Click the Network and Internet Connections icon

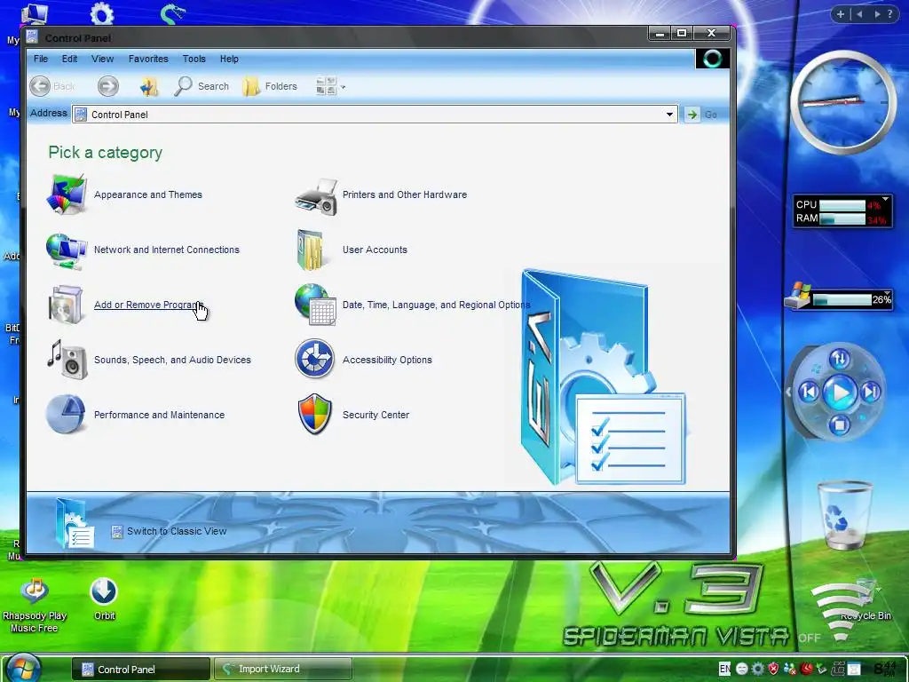tap(67, 250)
